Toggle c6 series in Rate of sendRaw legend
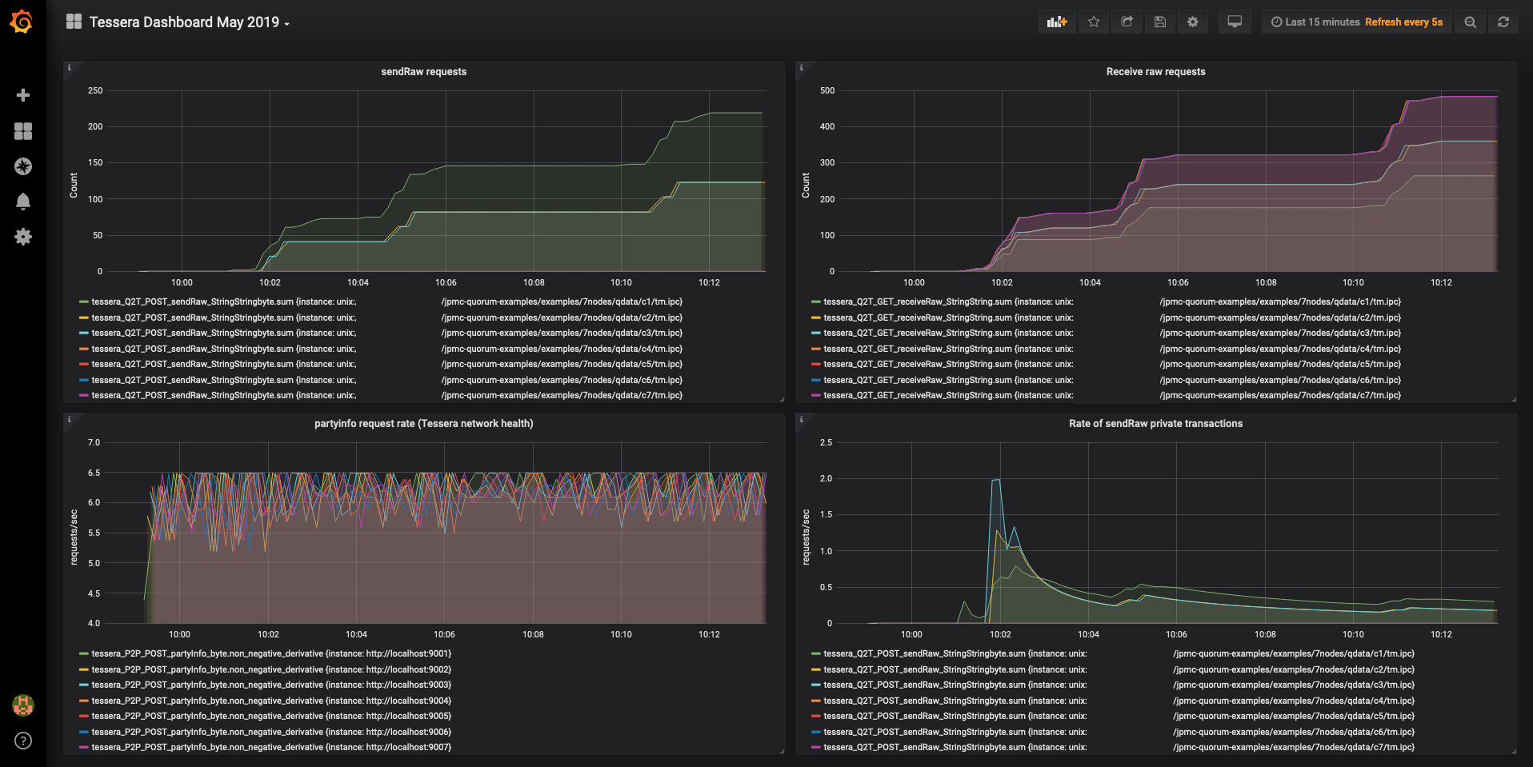 [1119, 732]
